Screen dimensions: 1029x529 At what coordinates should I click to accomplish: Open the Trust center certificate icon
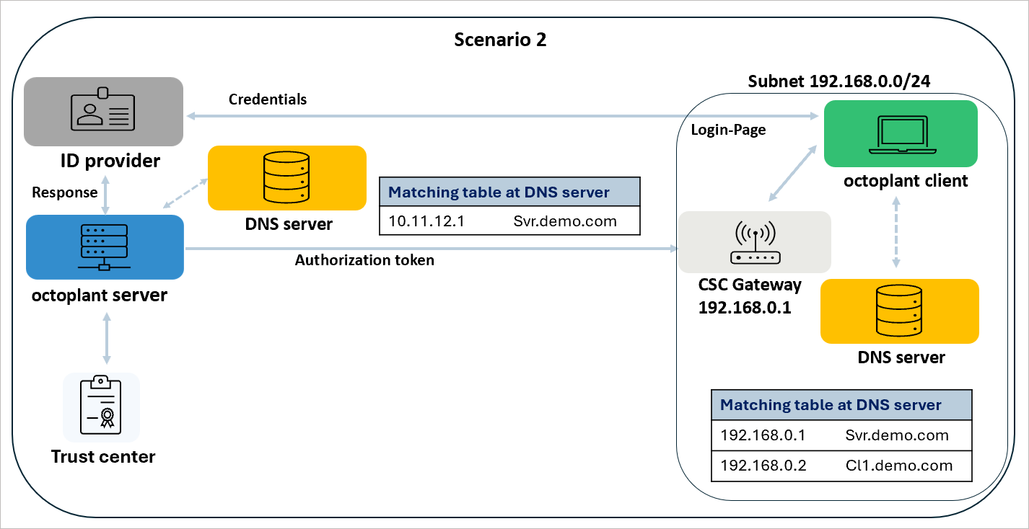(102, 407)
